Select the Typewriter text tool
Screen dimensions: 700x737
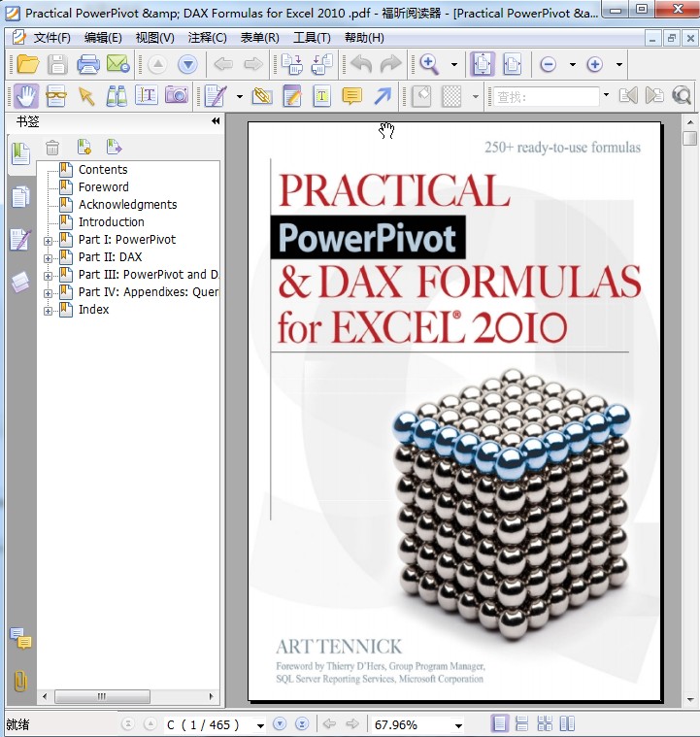[x=322, y=96]
